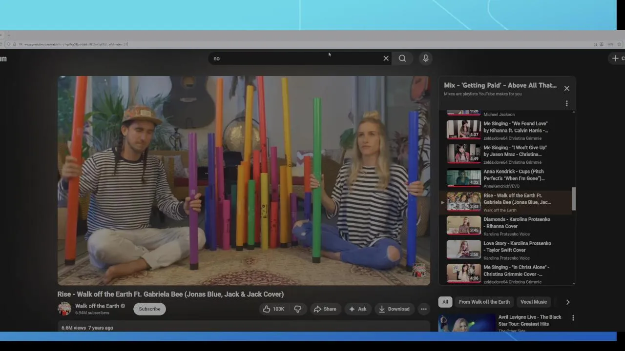Viewport: 625px width, 351px height.
Task: Dislike the video with thumbs-down icon
Action: pos(297,309)
